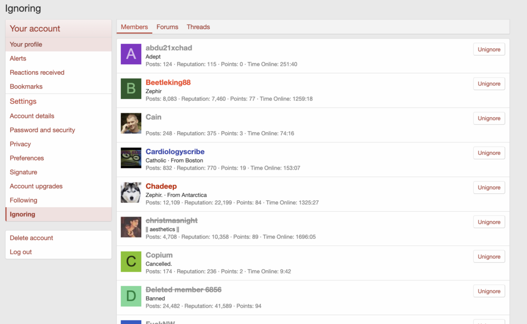This screenshot has height=324, width=527.
Task: Open the Cardiologyscribe username link
Action: click(175, 152)
